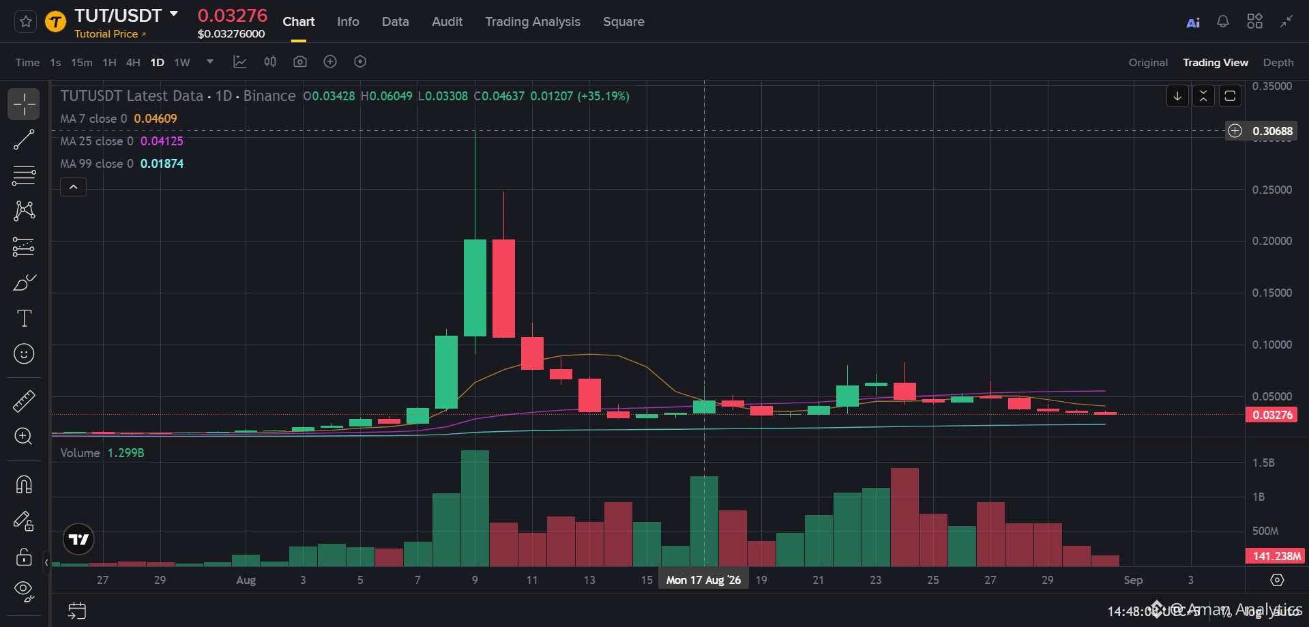
Task: Switch to Depth chart view
Action: [x=1278, y=62]
